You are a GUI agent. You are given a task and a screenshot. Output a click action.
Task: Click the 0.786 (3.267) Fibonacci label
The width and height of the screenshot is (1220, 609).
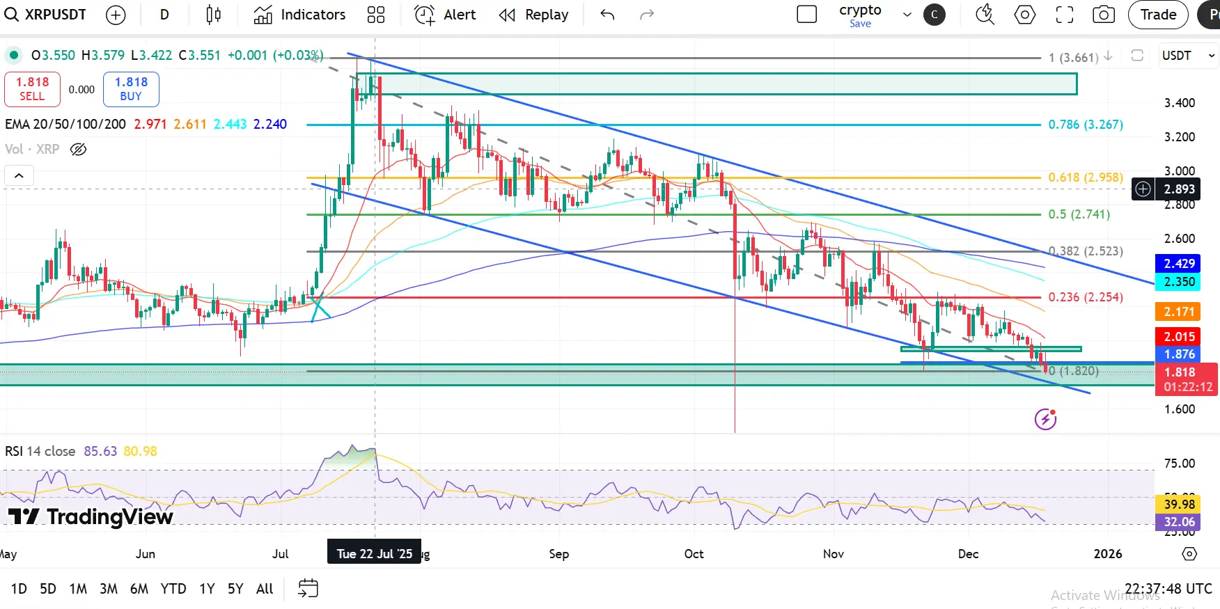pyautogui.click(x=1086, y=125)
